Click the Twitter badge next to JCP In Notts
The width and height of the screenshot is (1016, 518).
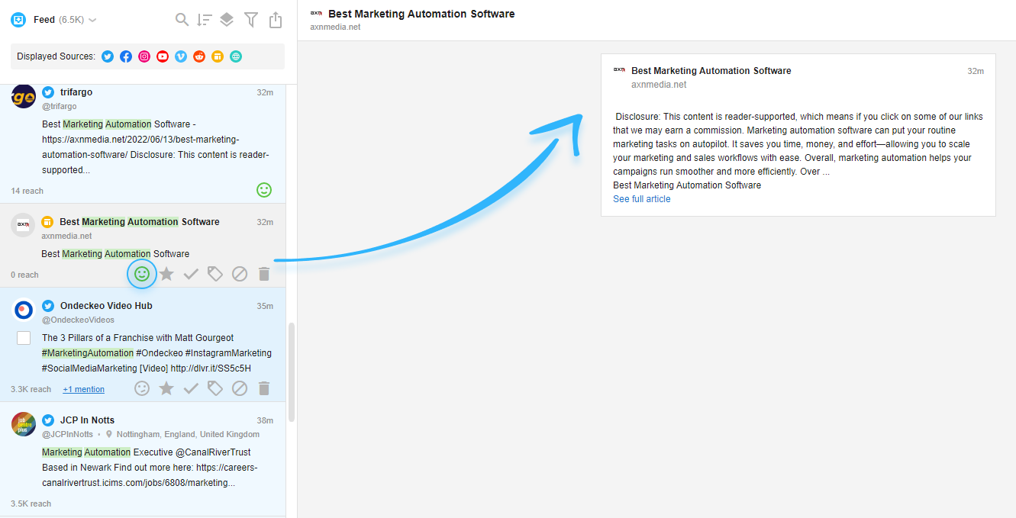tap(48, 420)
